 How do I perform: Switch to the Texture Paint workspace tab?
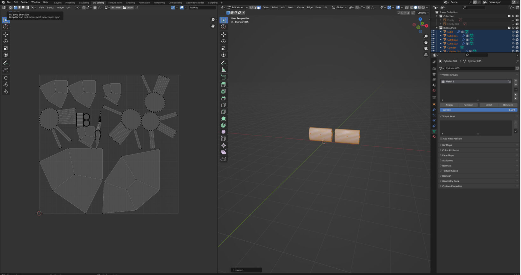pos(115,3)
